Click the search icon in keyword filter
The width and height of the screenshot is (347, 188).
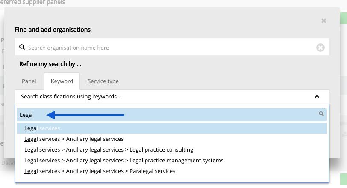321,114
